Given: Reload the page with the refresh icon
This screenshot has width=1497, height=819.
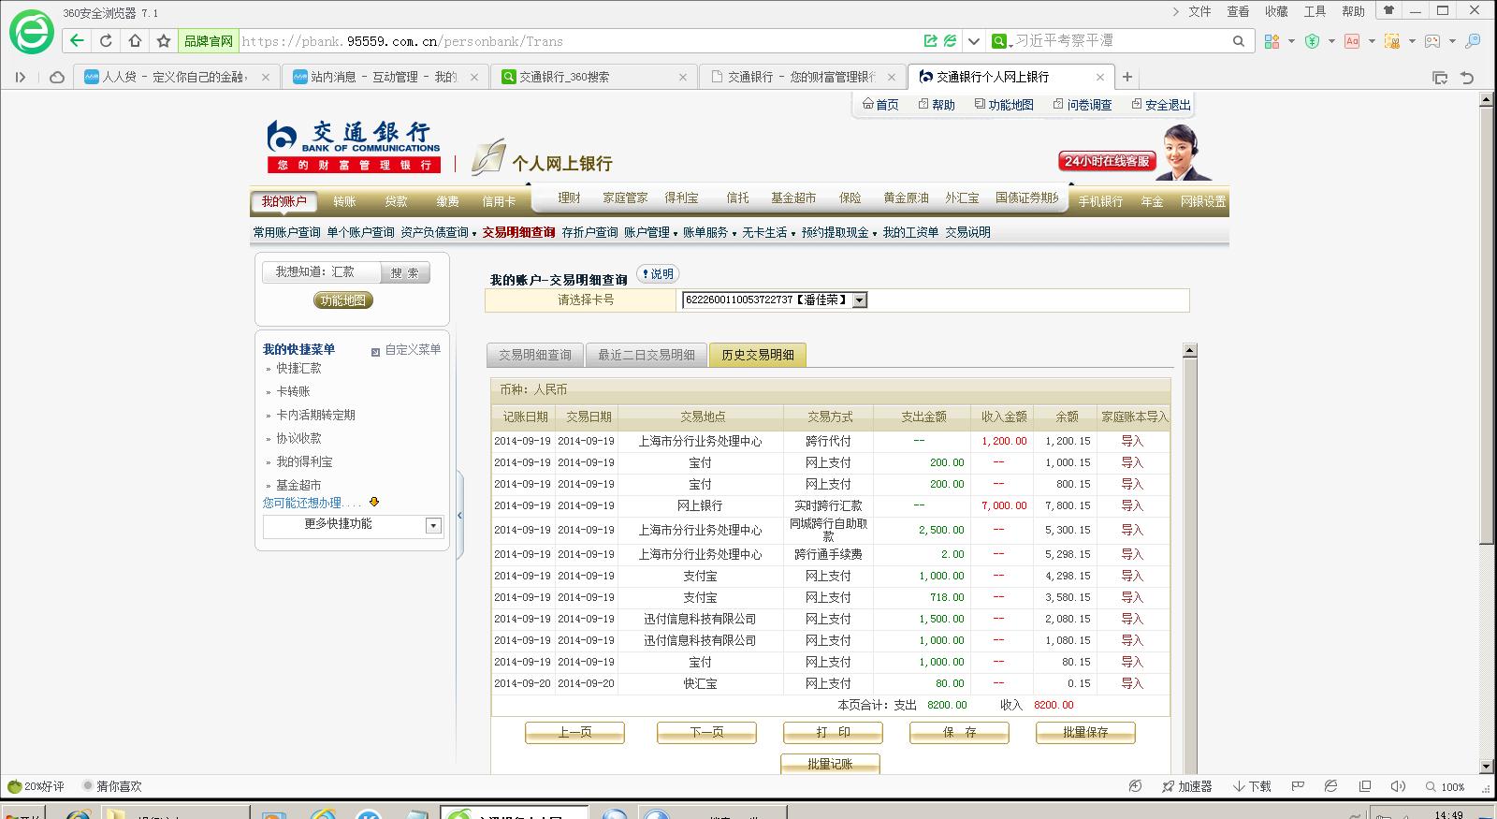Looking at the screenshot, I should click(106, 41).
